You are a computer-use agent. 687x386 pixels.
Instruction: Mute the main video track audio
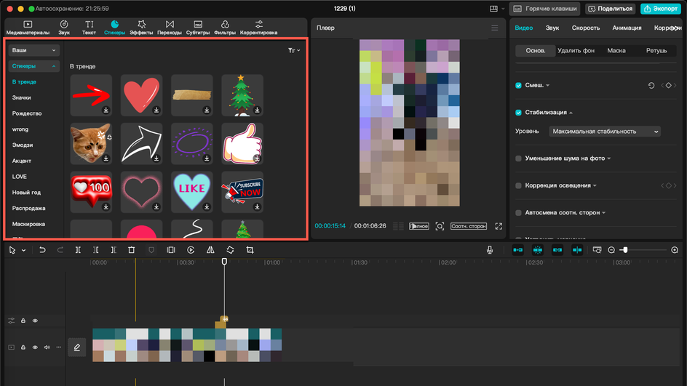pyautogui.click(x=47, y=347)
